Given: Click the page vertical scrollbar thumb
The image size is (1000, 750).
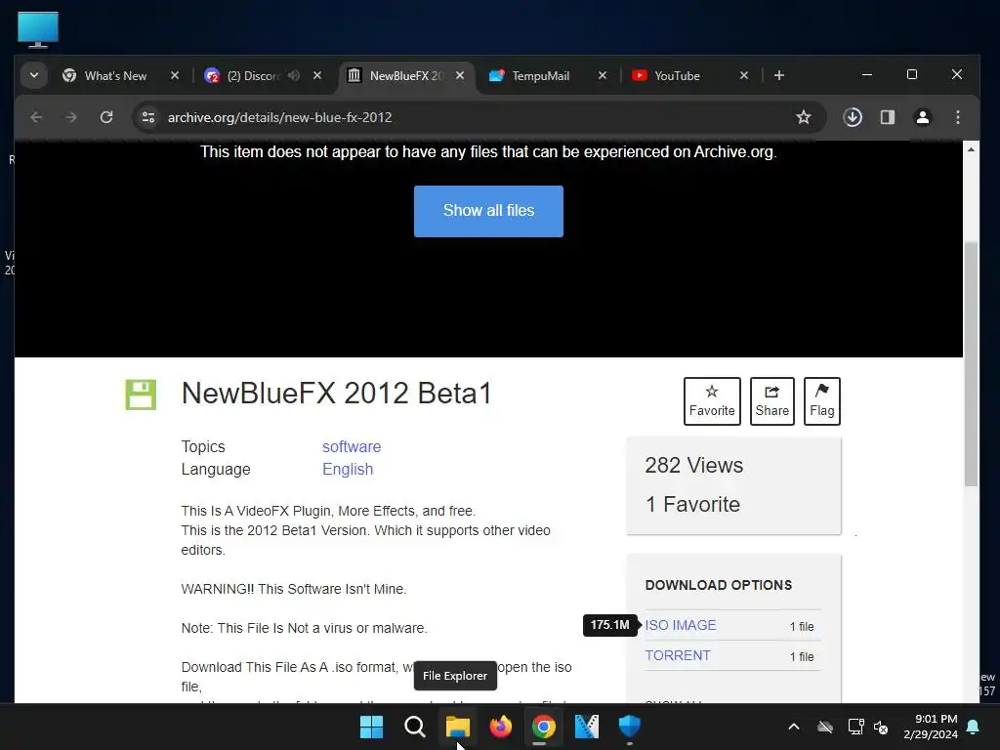Looking at the screenshot, I should coord(971,363).
